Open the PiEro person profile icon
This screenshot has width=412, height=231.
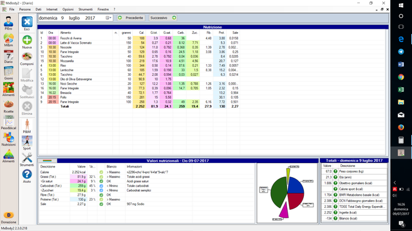[x=8, y=21]
